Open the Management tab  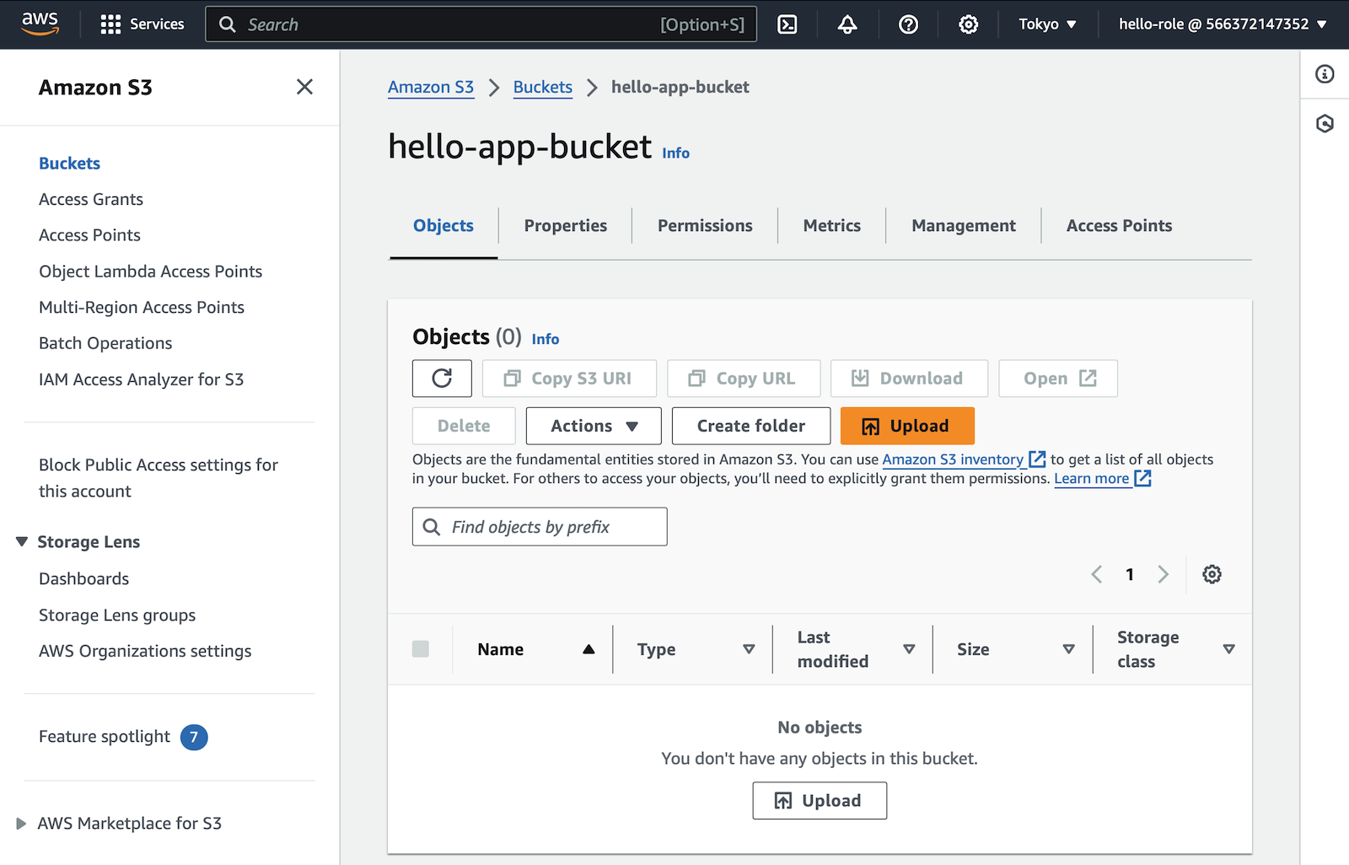point(964,226)
